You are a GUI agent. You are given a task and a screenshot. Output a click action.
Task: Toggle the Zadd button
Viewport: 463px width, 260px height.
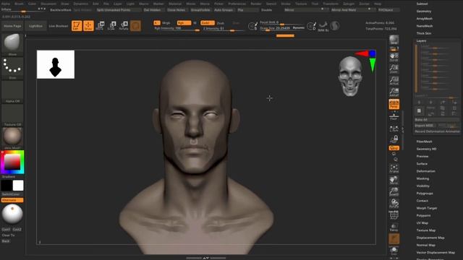(208, 22)
